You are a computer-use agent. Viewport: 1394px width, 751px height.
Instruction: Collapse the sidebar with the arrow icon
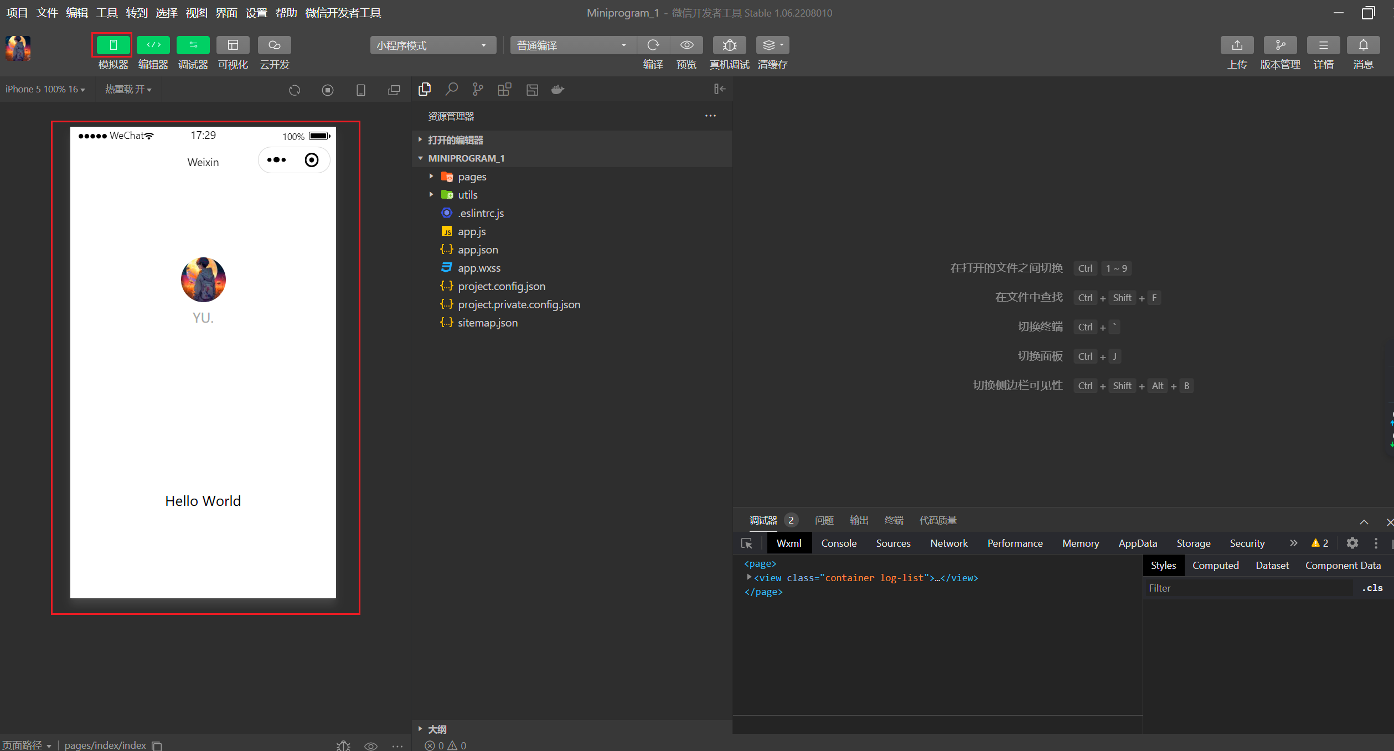(720, 89)
